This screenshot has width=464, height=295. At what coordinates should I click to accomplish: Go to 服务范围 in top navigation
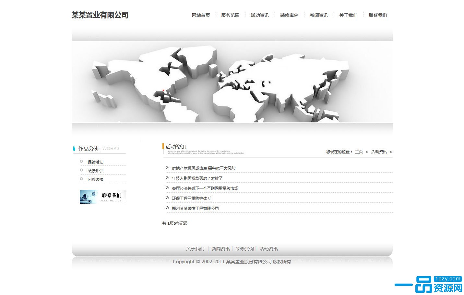(230, 15)
